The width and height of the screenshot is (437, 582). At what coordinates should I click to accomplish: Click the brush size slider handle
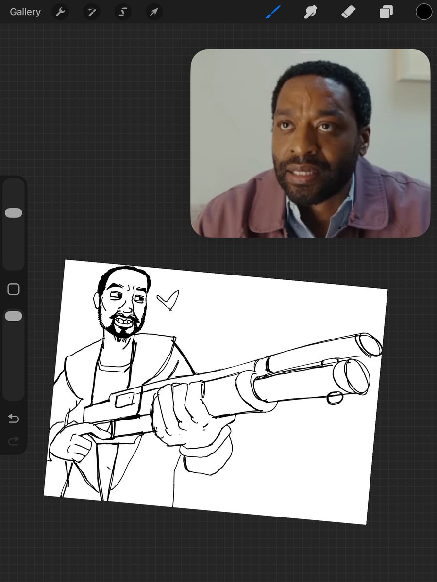click(x=14, y=213)
